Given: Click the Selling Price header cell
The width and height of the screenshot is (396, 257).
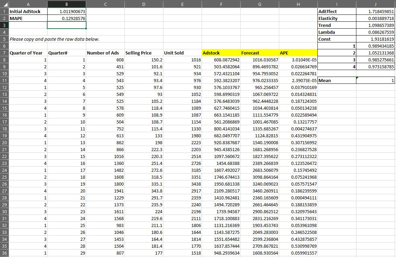Looking at the screenshot, I should click(143, 53).
